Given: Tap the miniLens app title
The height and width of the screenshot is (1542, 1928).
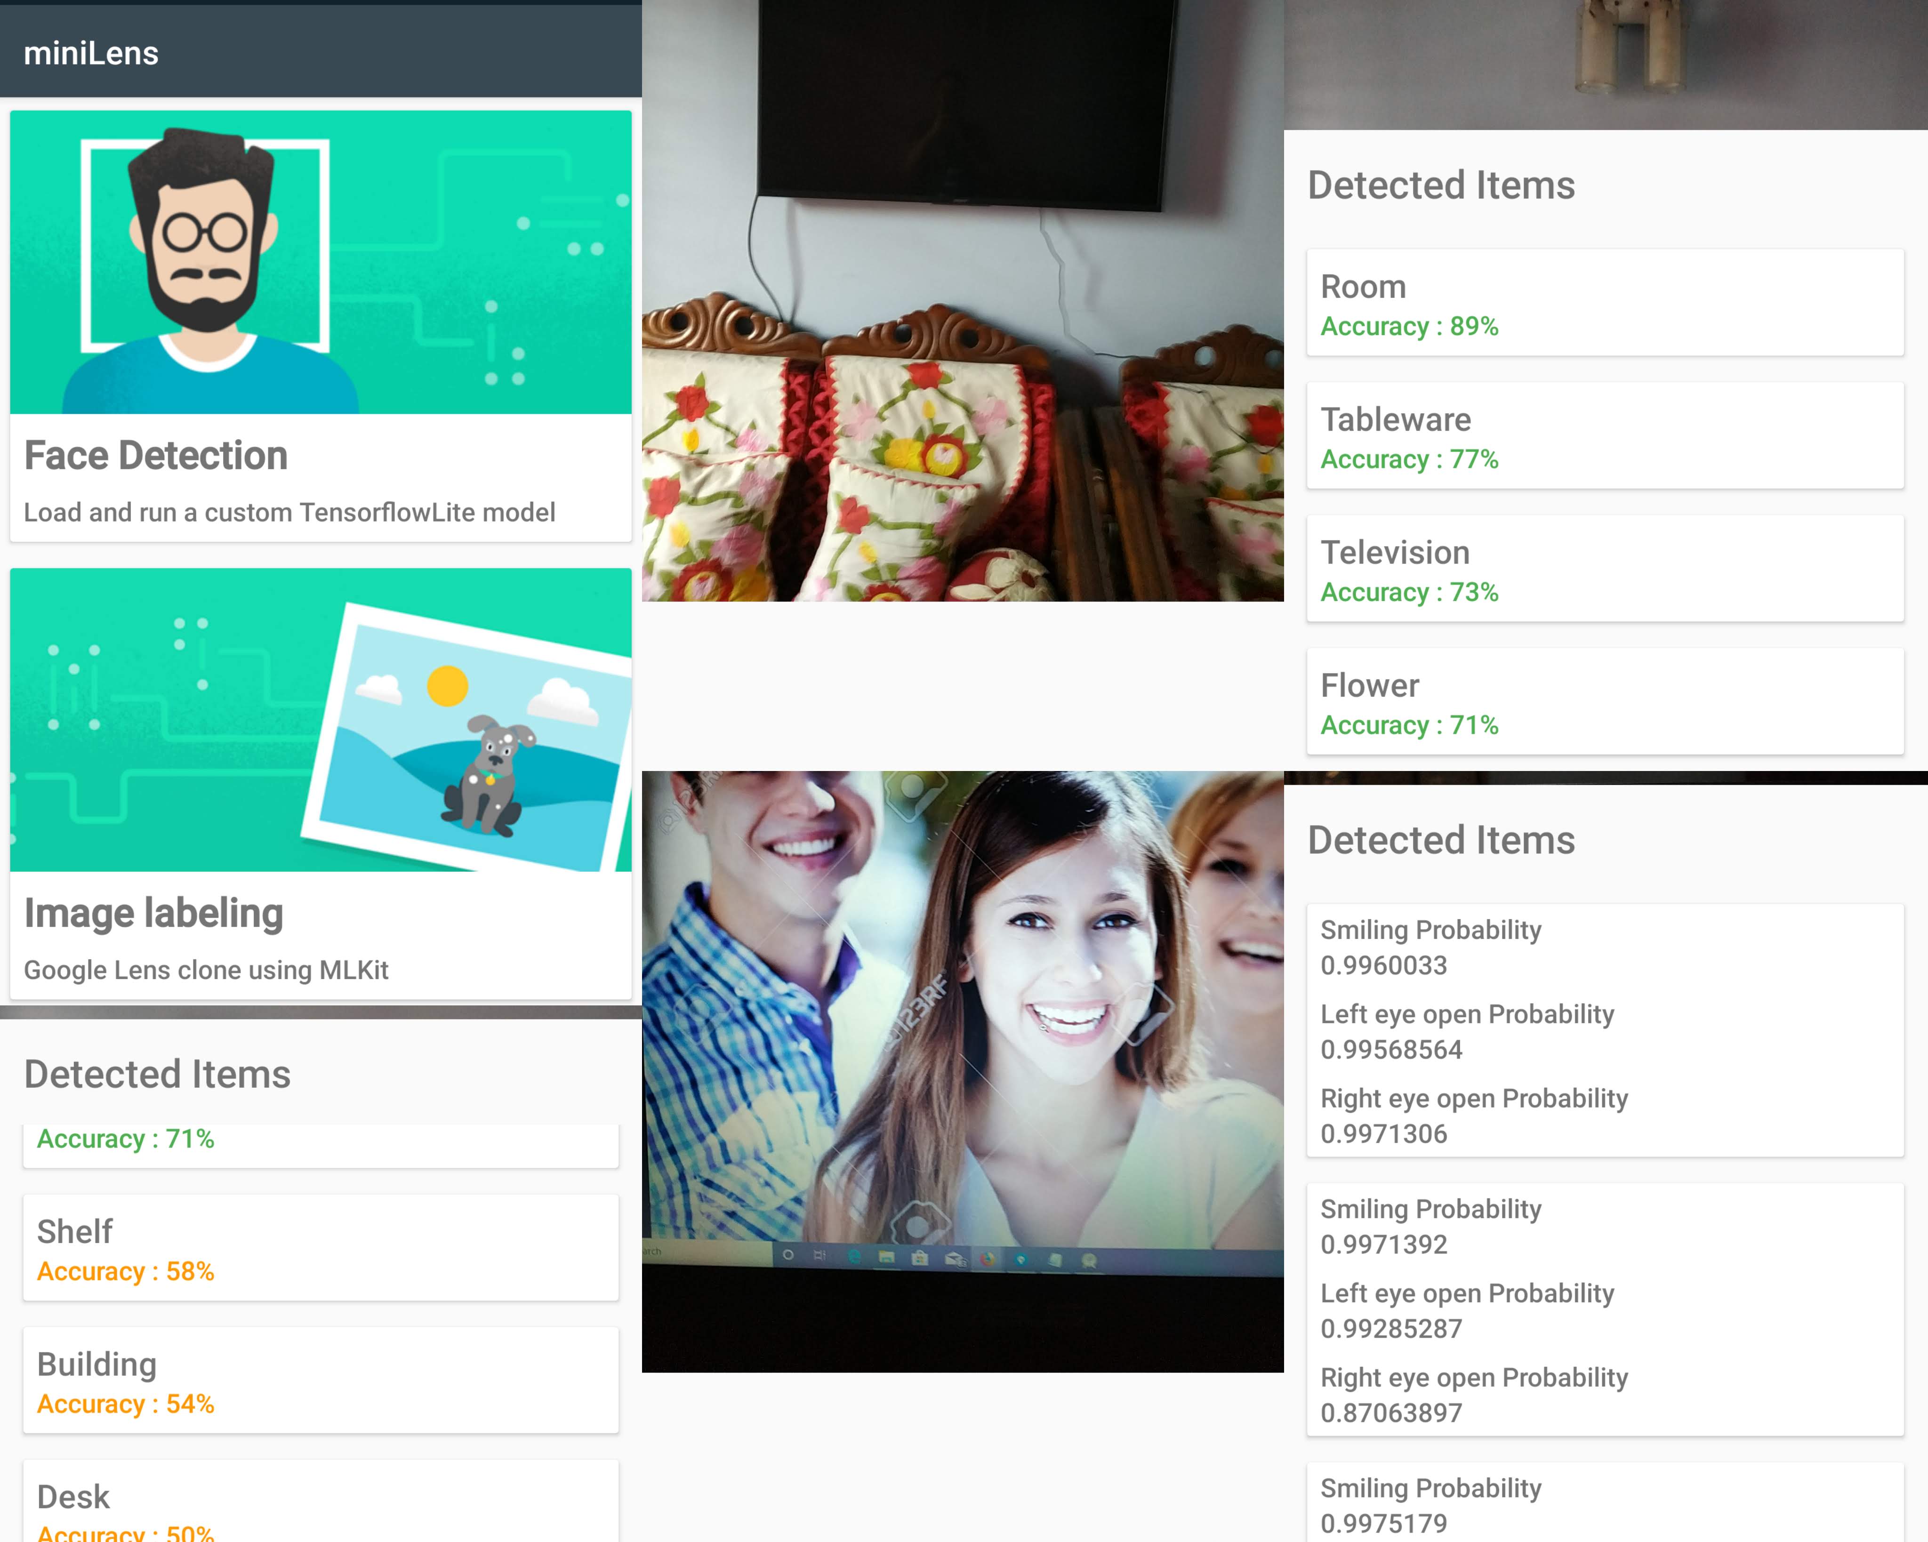Looking at the screenshot, I should coord(91,54).
